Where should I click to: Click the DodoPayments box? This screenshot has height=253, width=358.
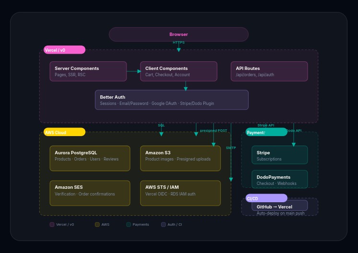click(280, 179)
